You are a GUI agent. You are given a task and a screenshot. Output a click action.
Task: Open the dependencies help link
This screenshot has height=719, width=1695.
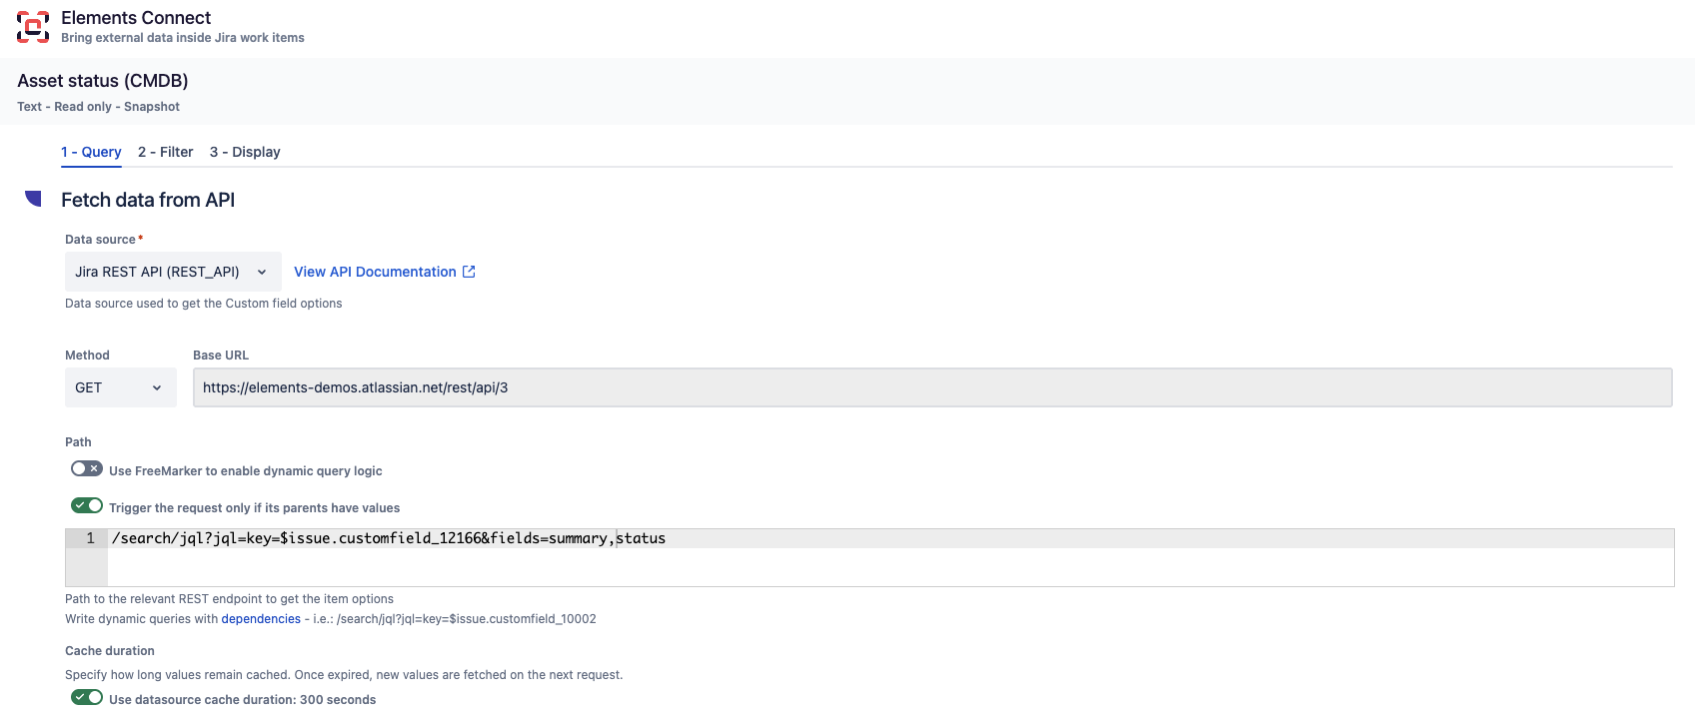coord(261,619)
